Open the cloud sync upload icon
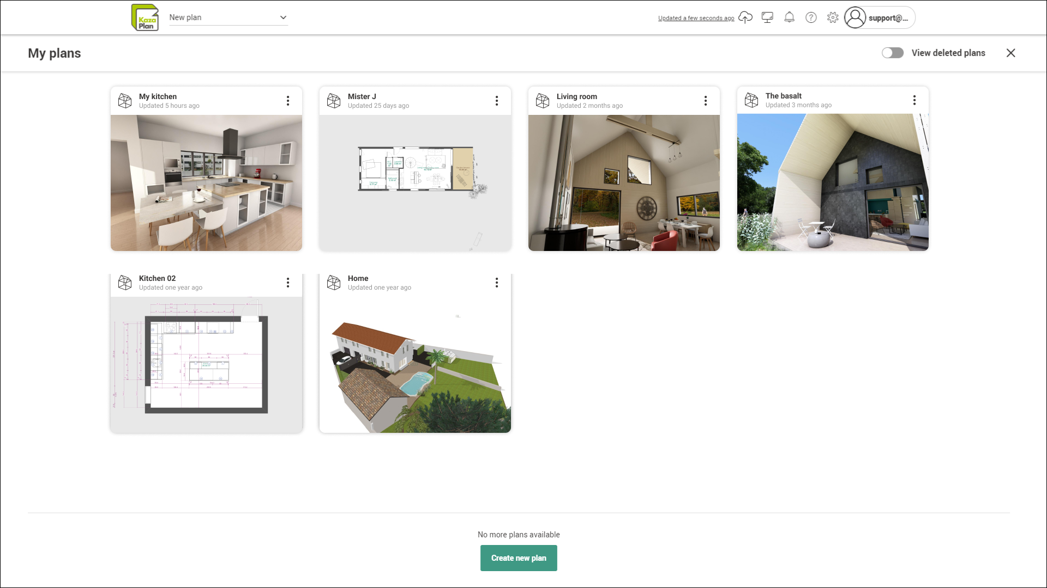Image resolution: width=1047 pixels, height=588 pixels. 745,17
